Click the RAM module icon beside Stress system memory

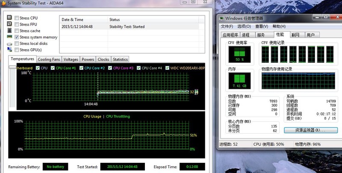9,37
